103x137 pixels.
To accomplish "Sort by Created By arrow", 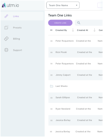I will pos(73,30).
